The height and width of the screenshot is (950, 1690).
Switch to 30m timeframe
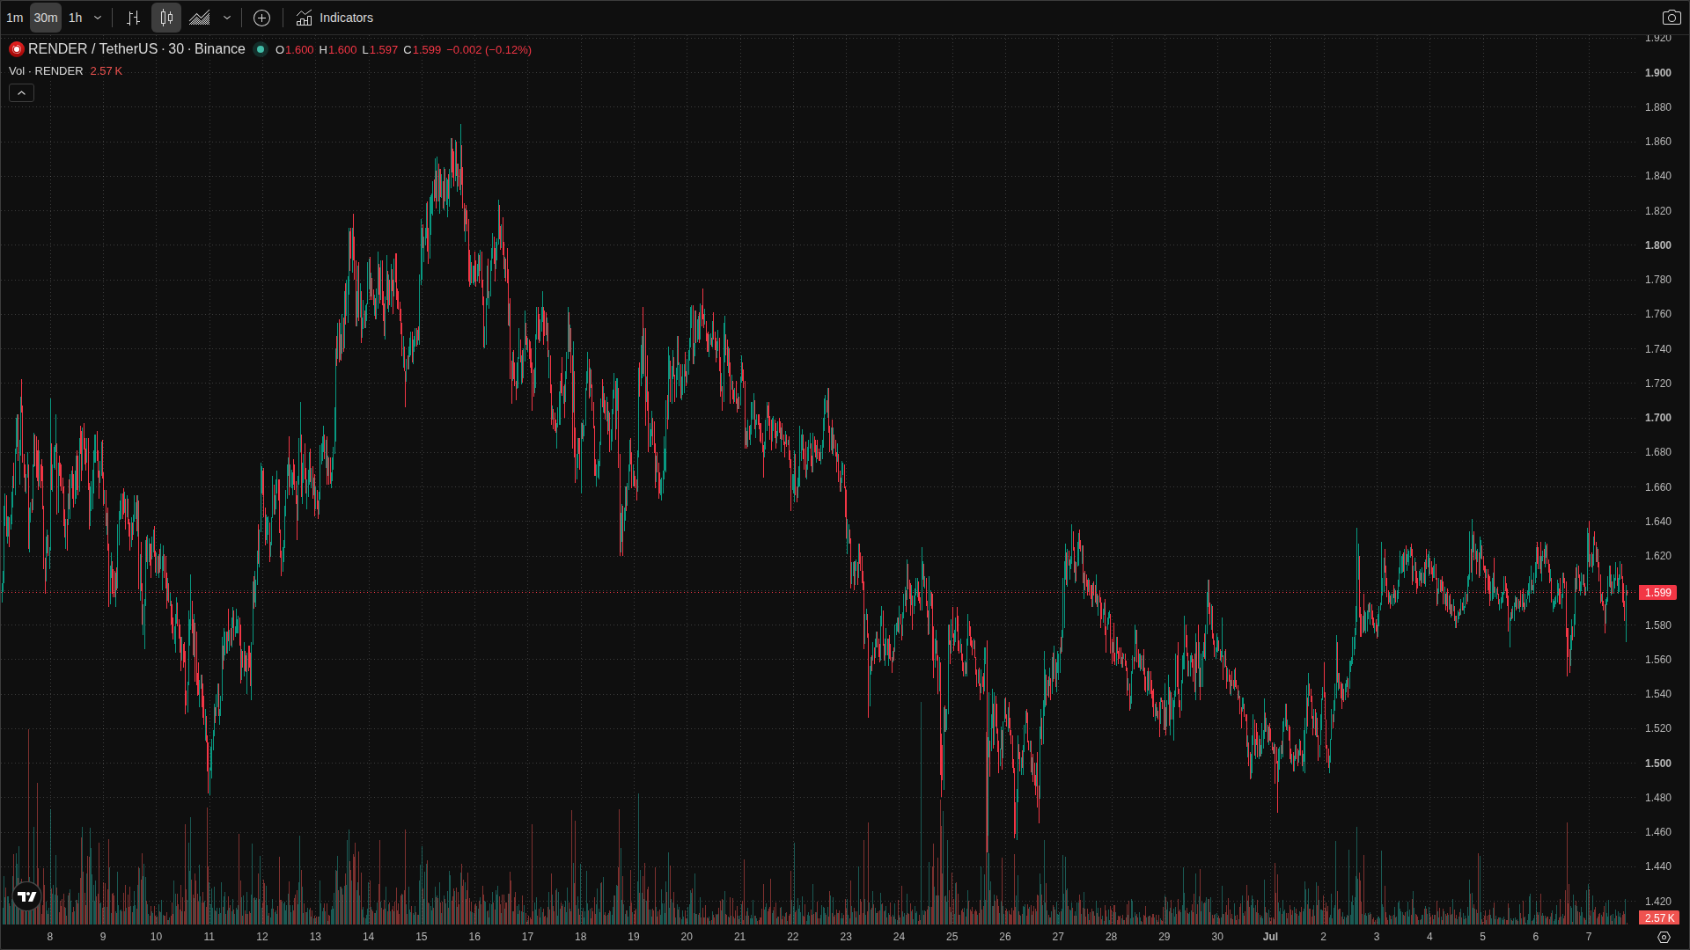click(46, 18)
